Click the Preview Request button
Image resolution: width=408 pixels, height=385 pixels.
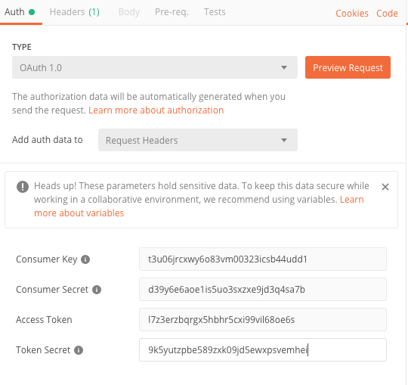point(348,67)
